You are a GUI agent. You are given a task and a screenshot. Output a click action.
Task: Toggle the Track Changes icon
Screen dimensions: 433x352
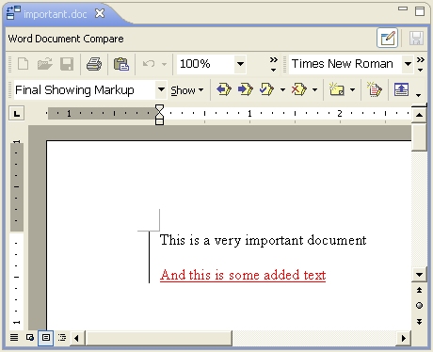(375, 89)
